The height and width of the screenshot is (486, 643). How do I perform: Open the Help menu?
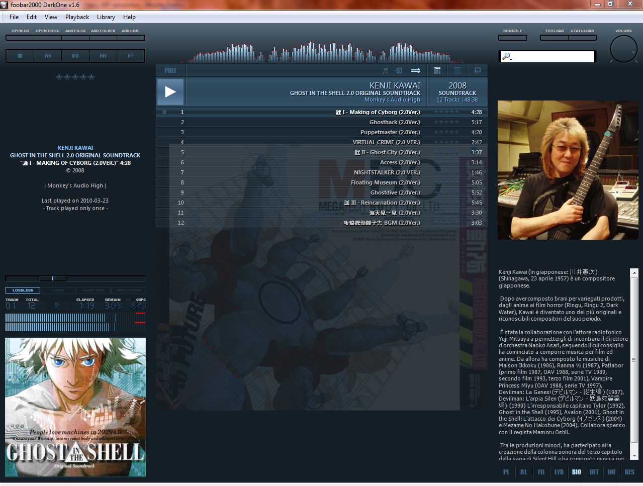[x=129, y=17]
